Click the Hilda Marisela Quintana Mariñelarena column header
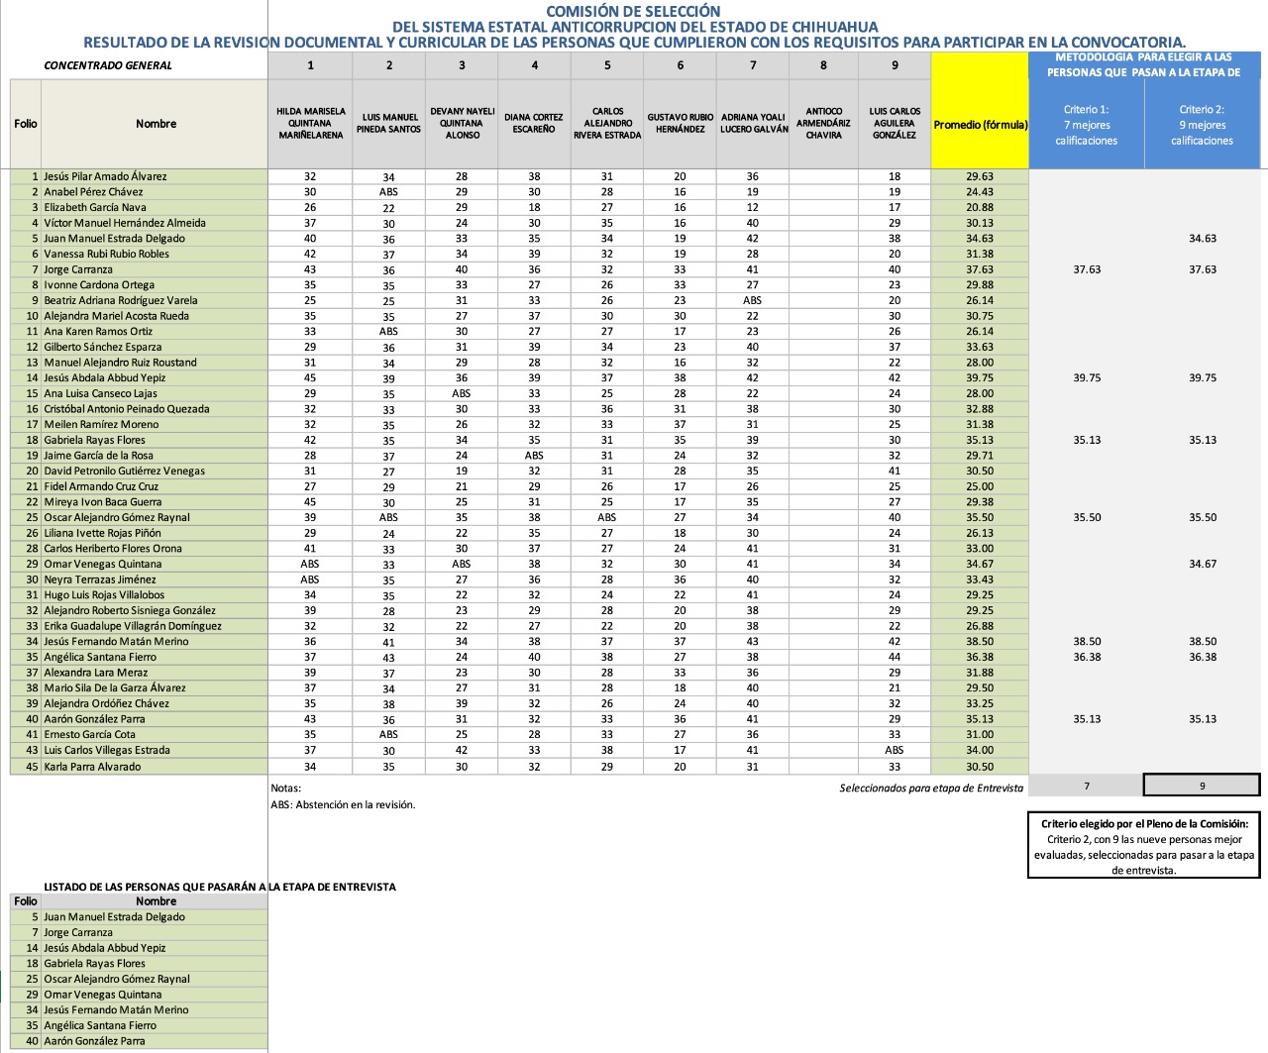Screen dimensions: 1268x1053 310,124
